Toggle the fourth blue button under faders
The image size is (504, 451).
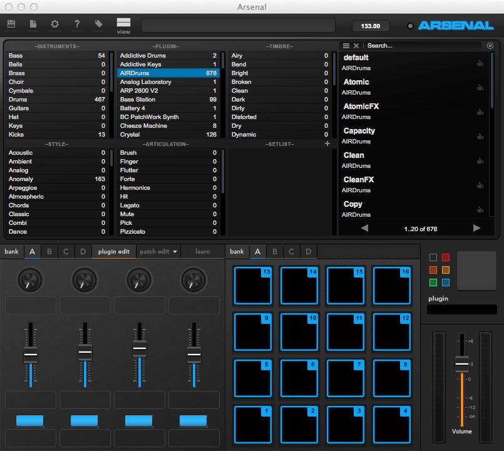click(193, 420)
